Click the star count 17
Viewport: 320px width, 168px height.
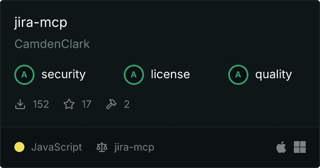(86, 104)
